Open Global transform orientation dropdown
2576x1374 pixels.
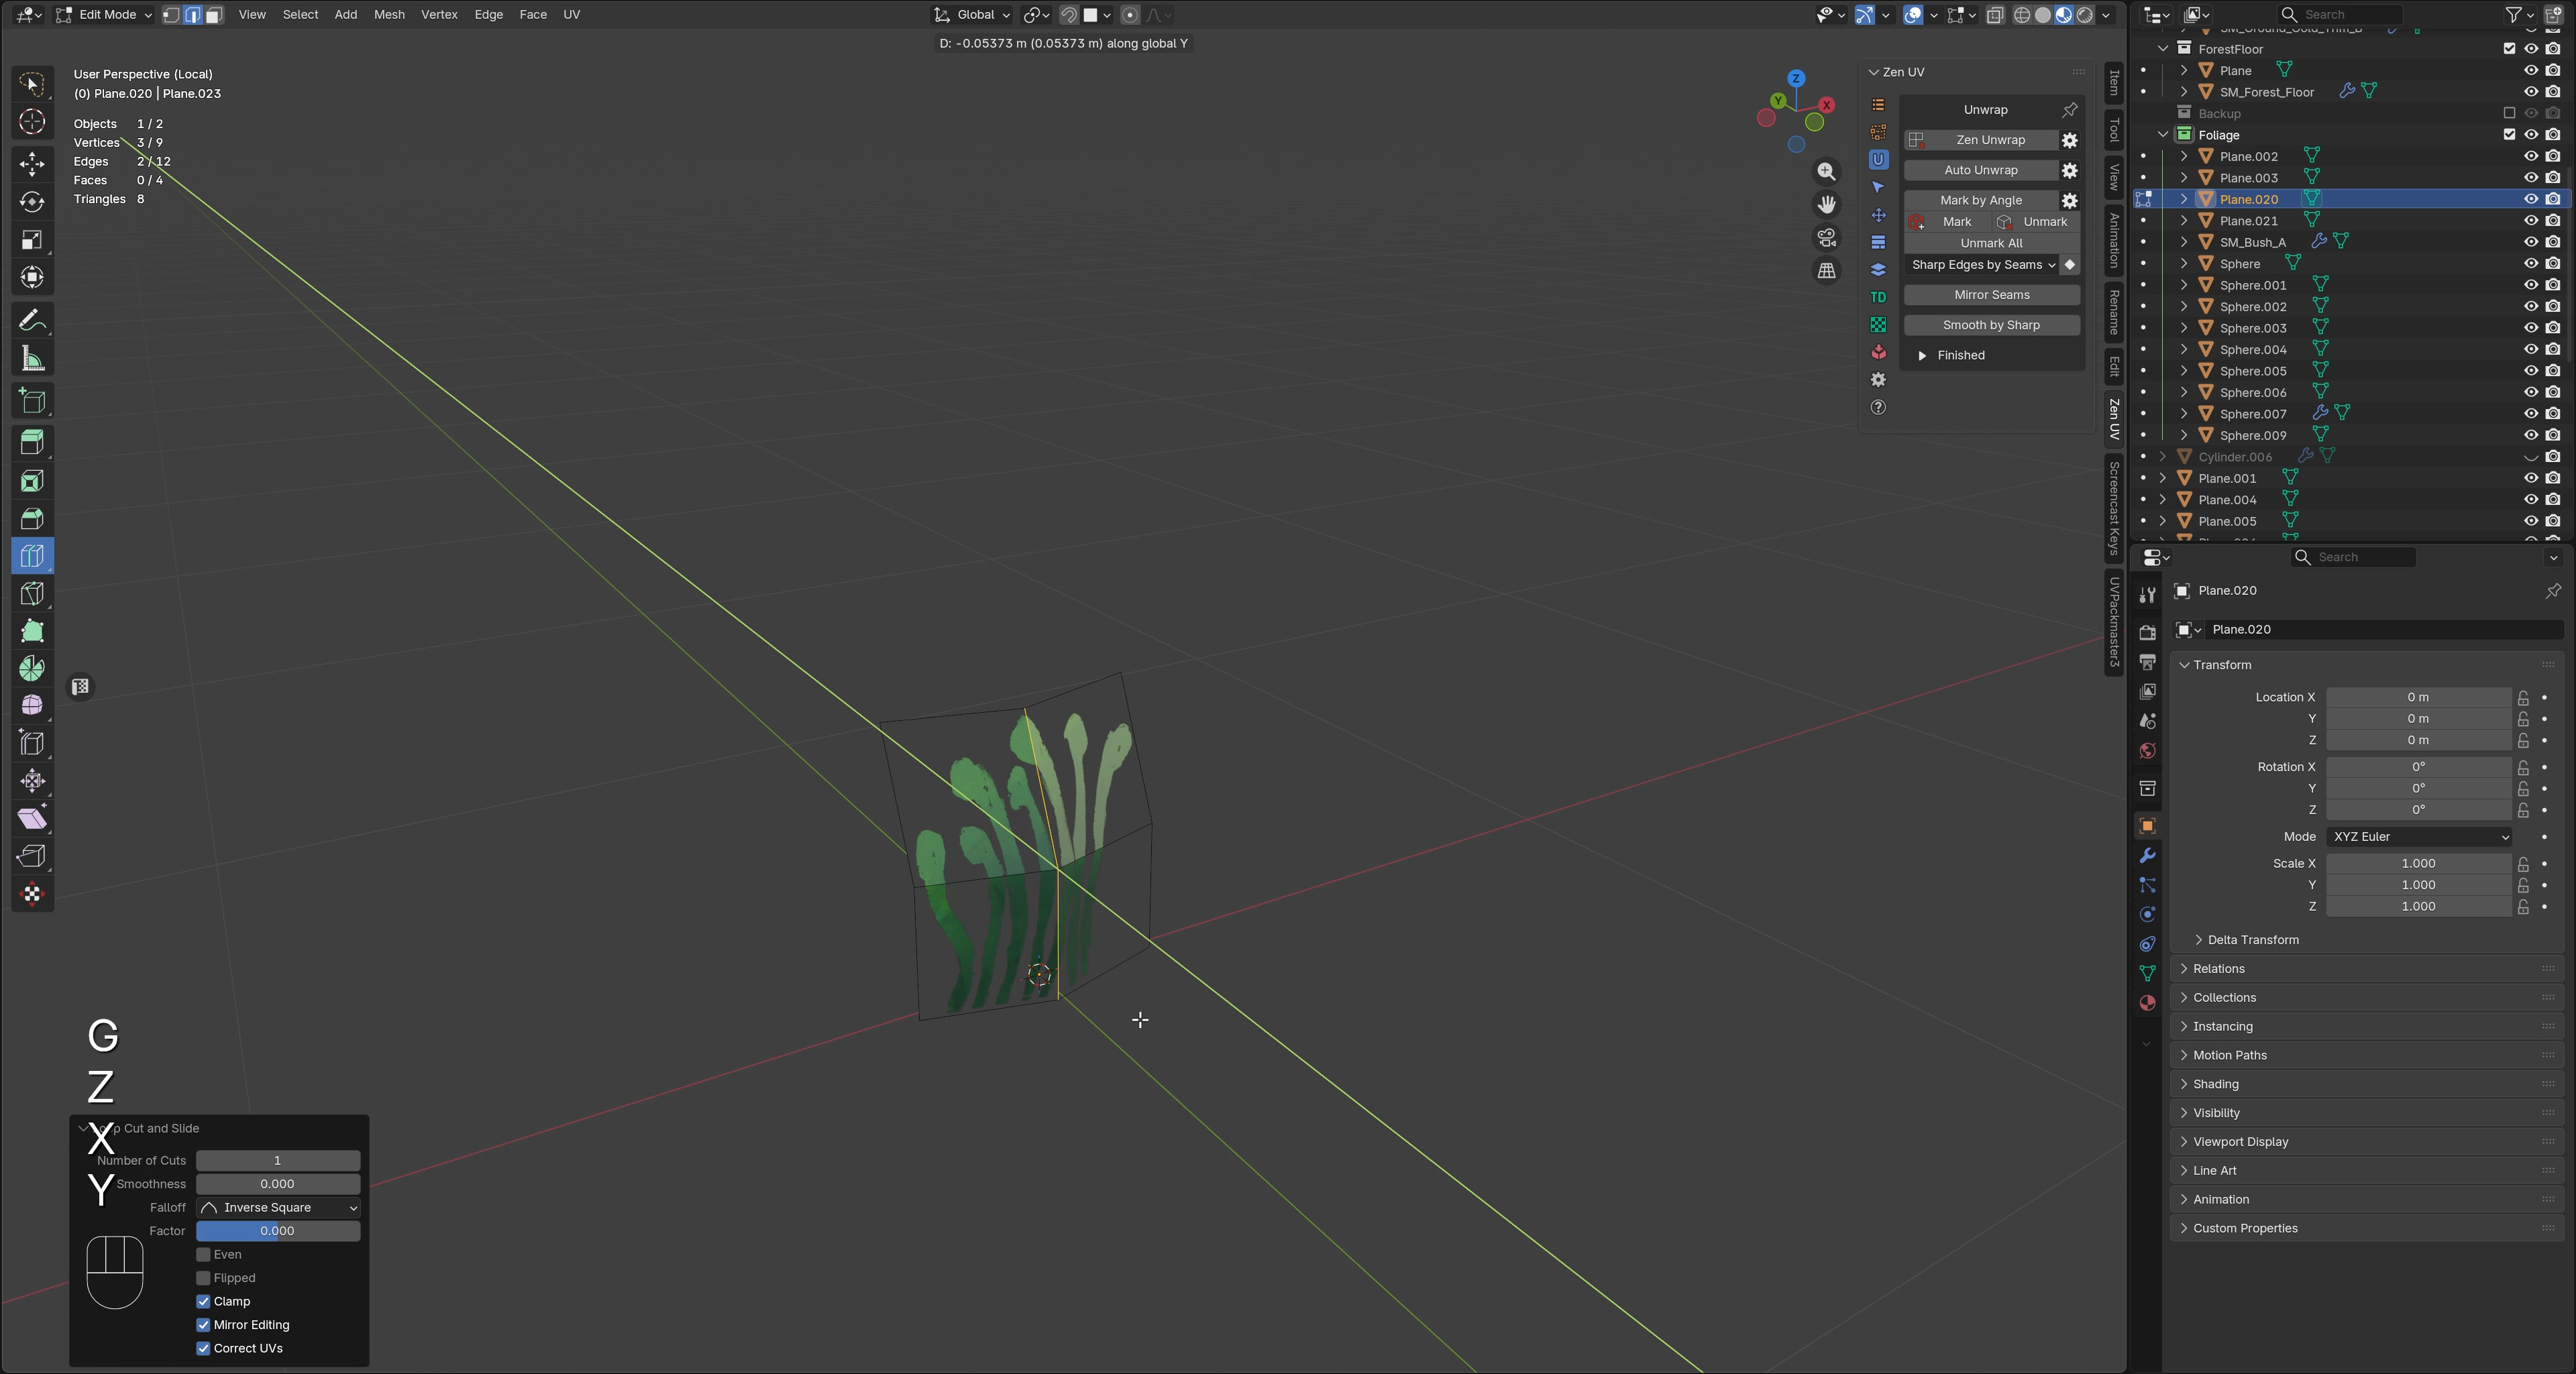pyautogui.click(x=972, y=15)
